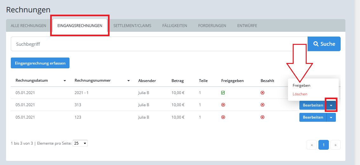360x165 pixels.
Task: Sort by Rechnungsdatum column arrow
Action: pos(65,81)
